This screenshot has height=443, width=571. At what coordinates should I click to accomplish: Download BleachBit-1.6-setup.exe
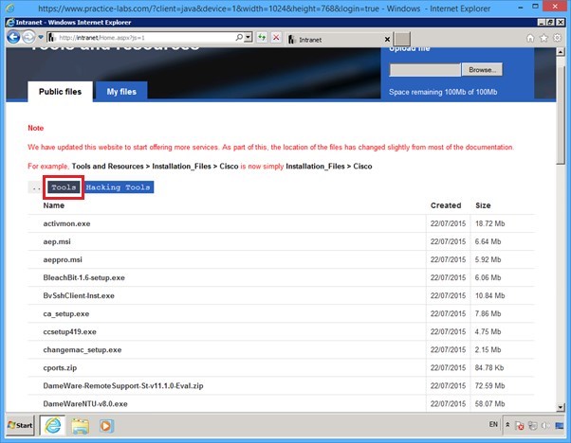[83, 277]
